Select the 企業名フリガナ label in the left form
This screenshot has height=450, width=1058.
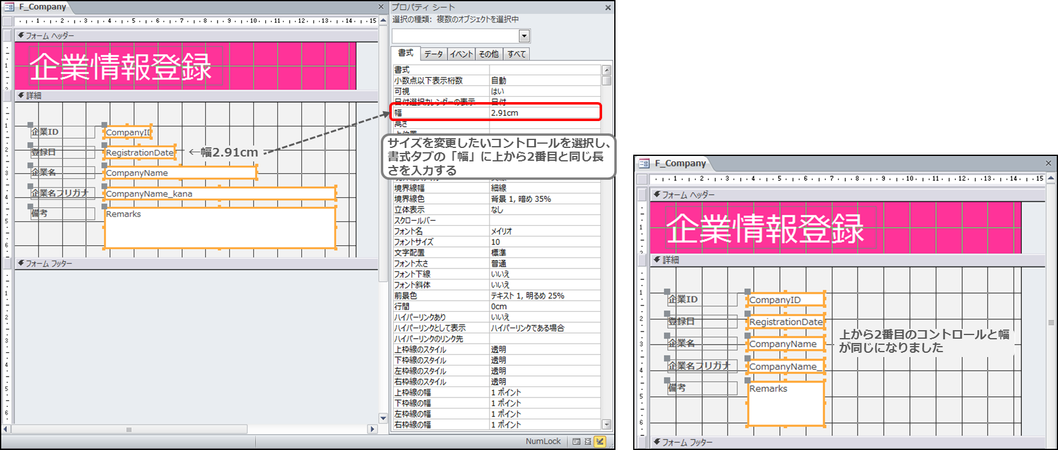[x=63, y=193]
